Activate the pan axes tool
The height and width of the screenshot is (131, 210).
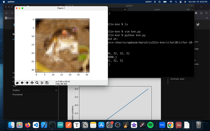[32, 83]
